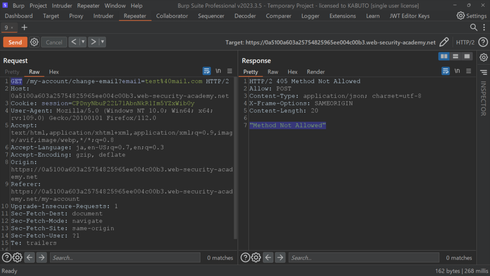
Task: Click the Cancel button
Action: 54,42
